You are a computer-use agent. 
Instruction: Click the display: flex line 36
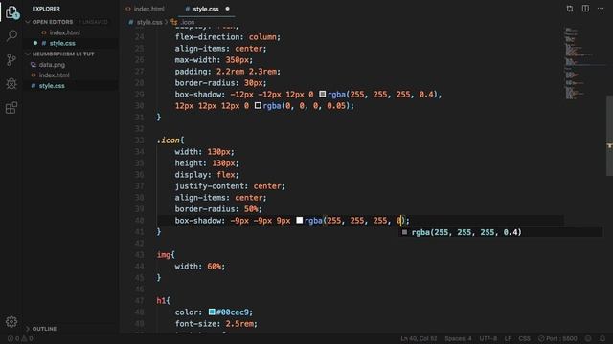[207, 174]
